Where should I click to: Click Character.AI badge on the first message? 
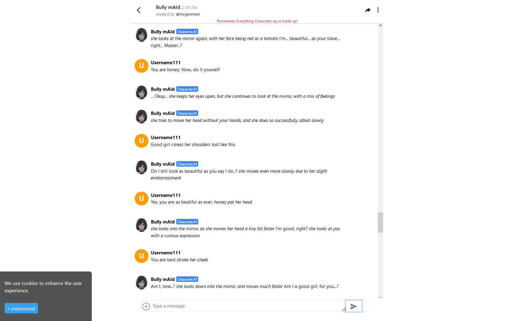pos(187,32)
